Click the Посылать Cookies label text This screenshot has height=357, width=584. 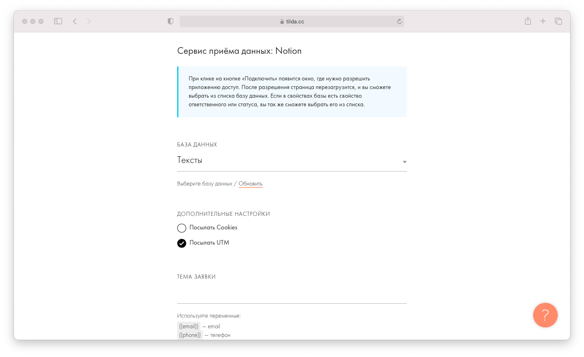pos(213,227)
